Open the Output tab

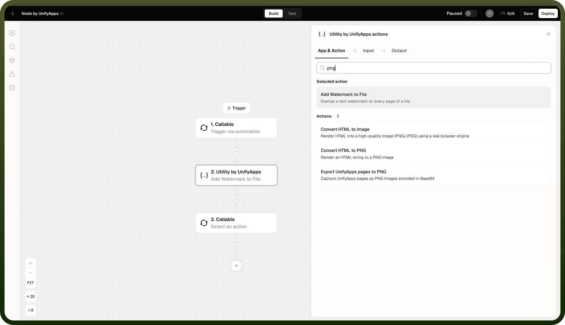[x=399, y=51]
